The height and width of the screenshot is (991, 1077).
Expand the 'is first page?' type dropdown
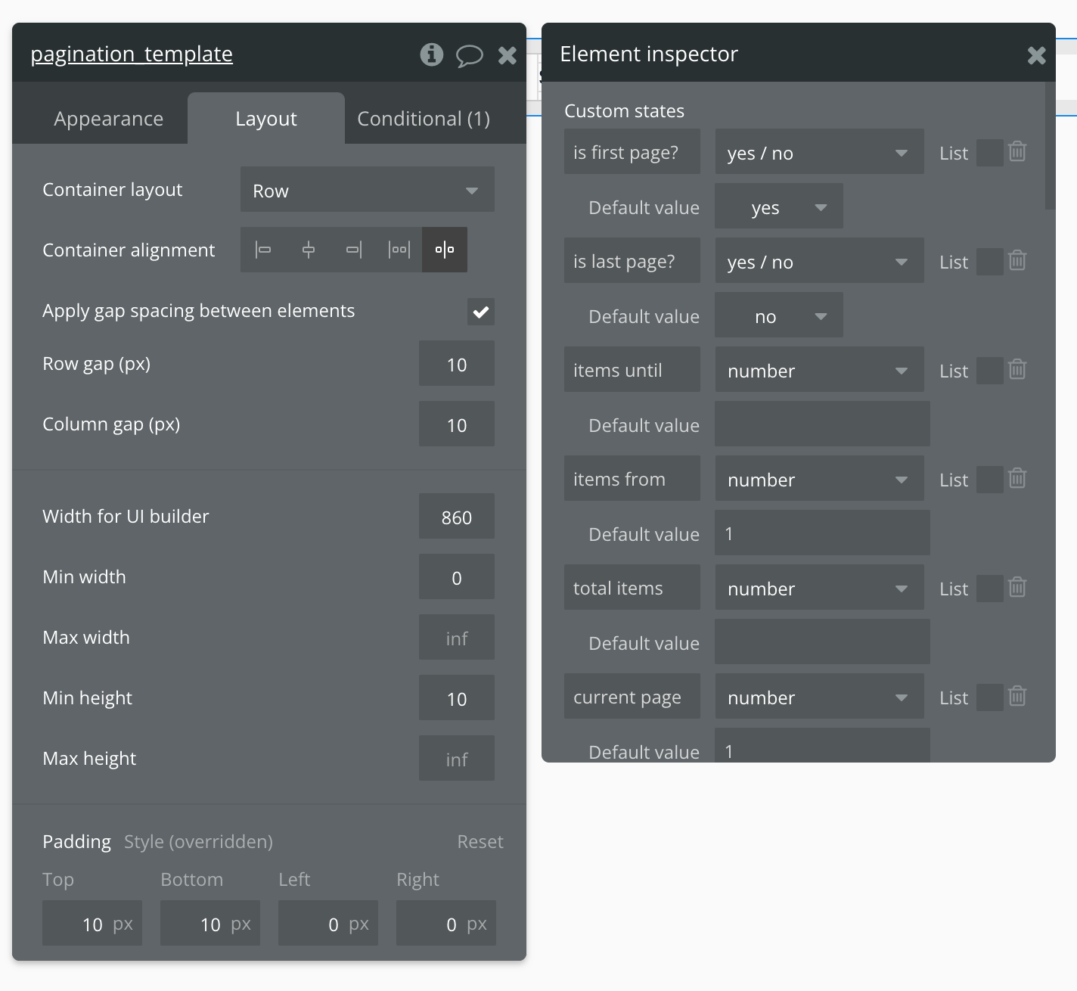pyautogui.click(x=819, y=153)
